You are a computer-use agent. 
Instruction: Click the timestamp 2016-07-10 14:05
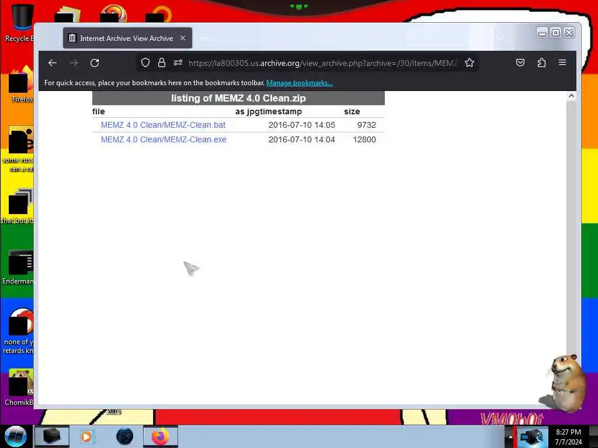(x=302, y=125)
